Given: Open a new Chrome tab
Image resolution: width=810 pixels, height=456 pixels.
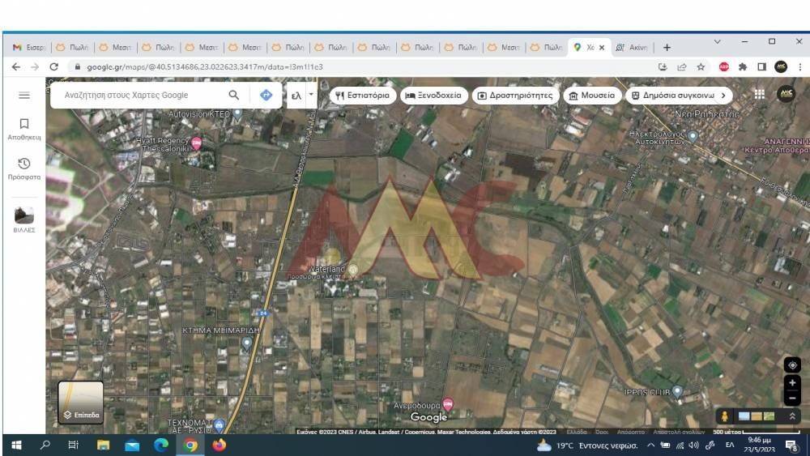Looking at the screenshot, I should [x=667, y=48].
